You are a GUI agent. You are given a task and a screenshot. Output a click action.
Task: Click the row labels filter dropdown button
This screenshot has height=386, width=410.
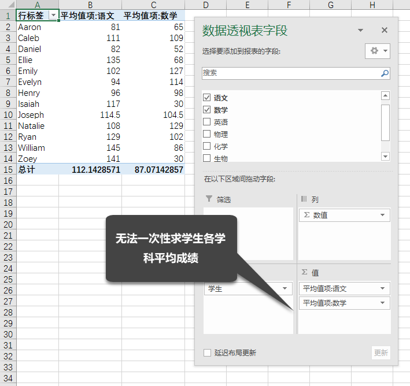53,16
